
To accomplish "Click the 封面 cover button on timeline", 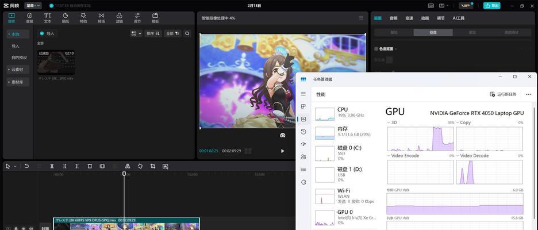I will (x=45, y=228).
